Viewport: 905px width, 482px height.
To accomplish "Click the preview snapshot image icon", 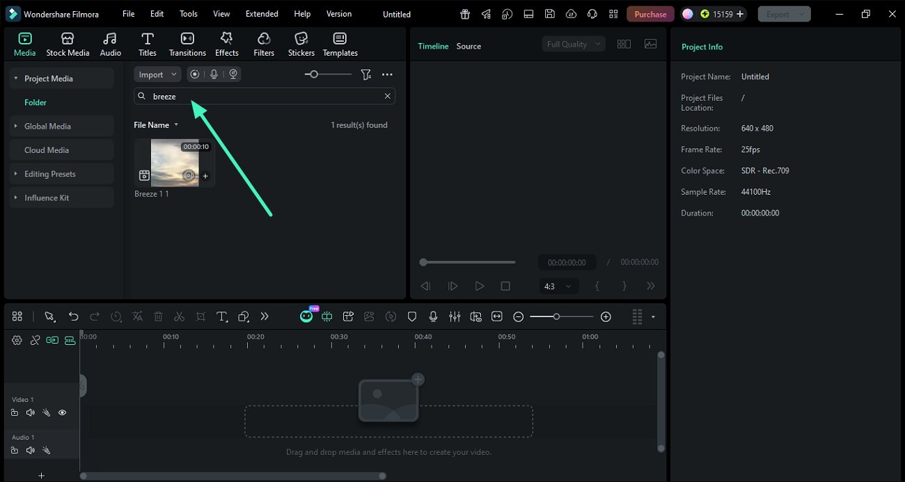I will coord(651,44).
